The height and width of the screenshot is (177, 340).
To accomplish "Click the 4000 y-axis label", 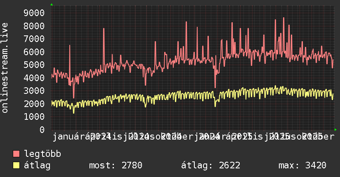I will tap(34, 78).
